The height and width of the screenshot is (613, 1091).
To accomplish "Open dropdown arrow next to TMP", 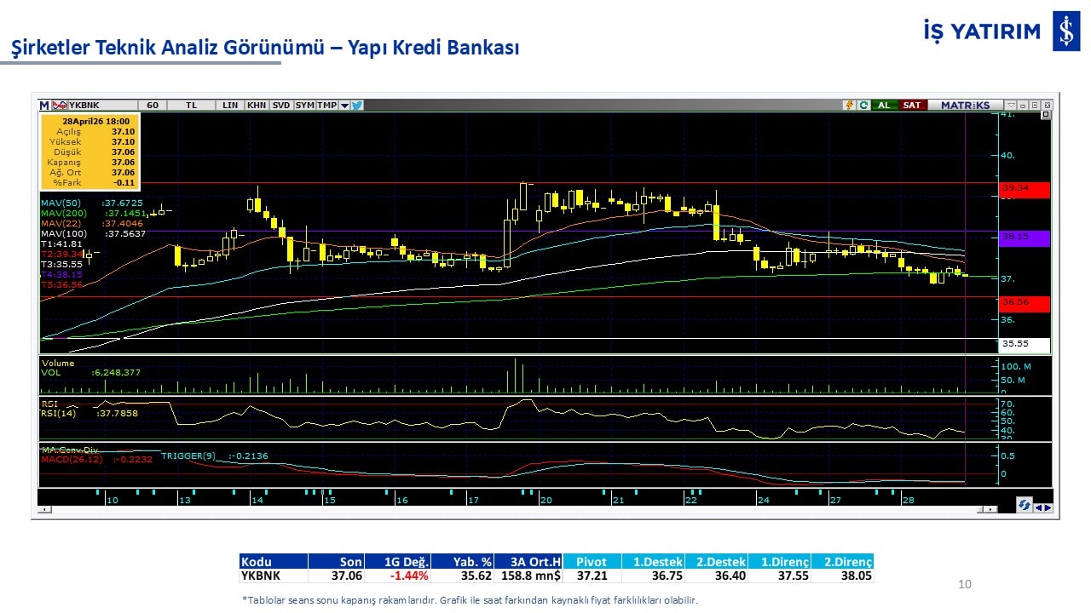I will 344,106.
